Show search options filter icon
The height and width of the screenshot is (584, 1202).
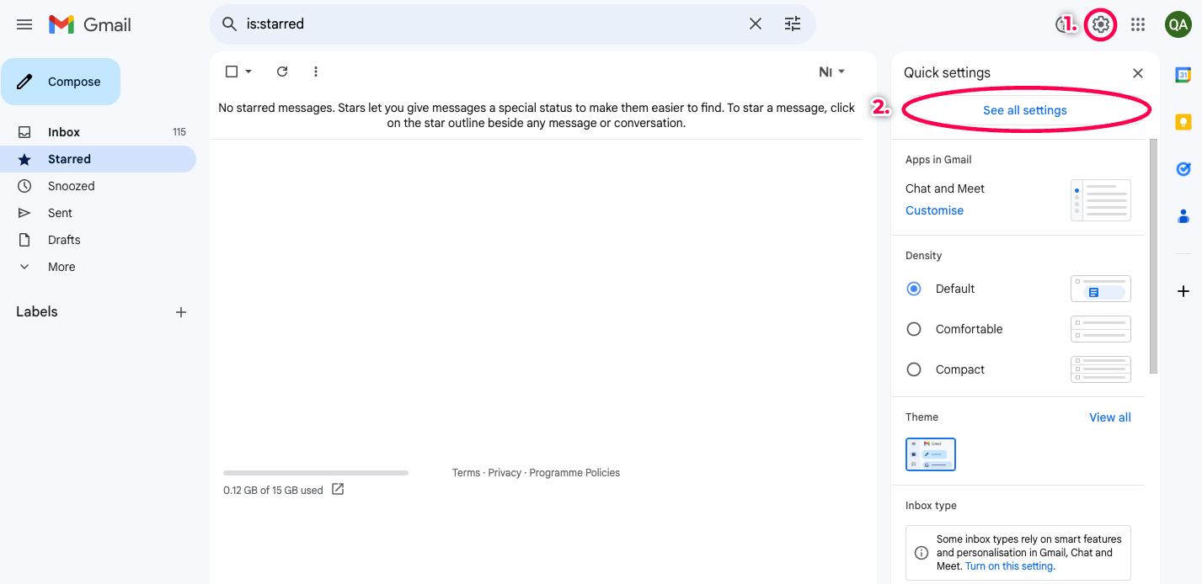[793, 24]
